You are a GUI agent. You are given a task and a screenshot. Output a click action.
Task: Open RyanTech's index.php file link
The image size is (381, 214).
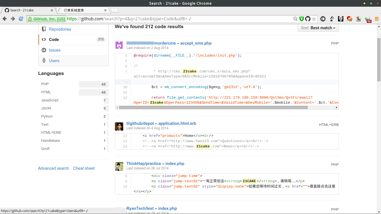point(168,208)
